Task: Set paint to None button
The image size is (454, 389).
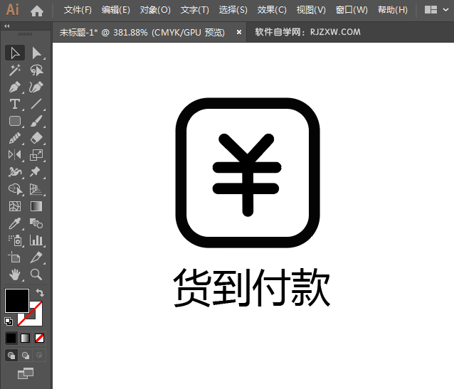Action: coord(39,338)
